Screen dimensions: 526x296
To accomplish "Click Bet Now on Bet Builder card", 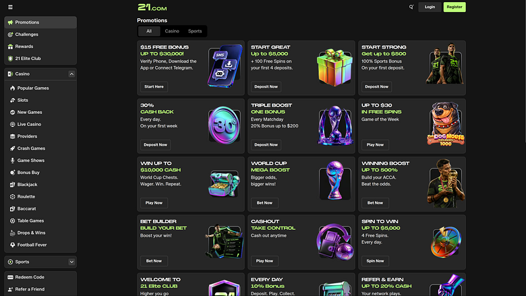I will pyautogui.click(x=154, y=261).
